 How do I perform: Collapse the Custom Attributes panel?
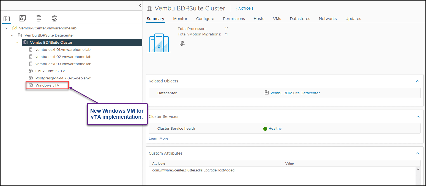click(x=417, y=153)
